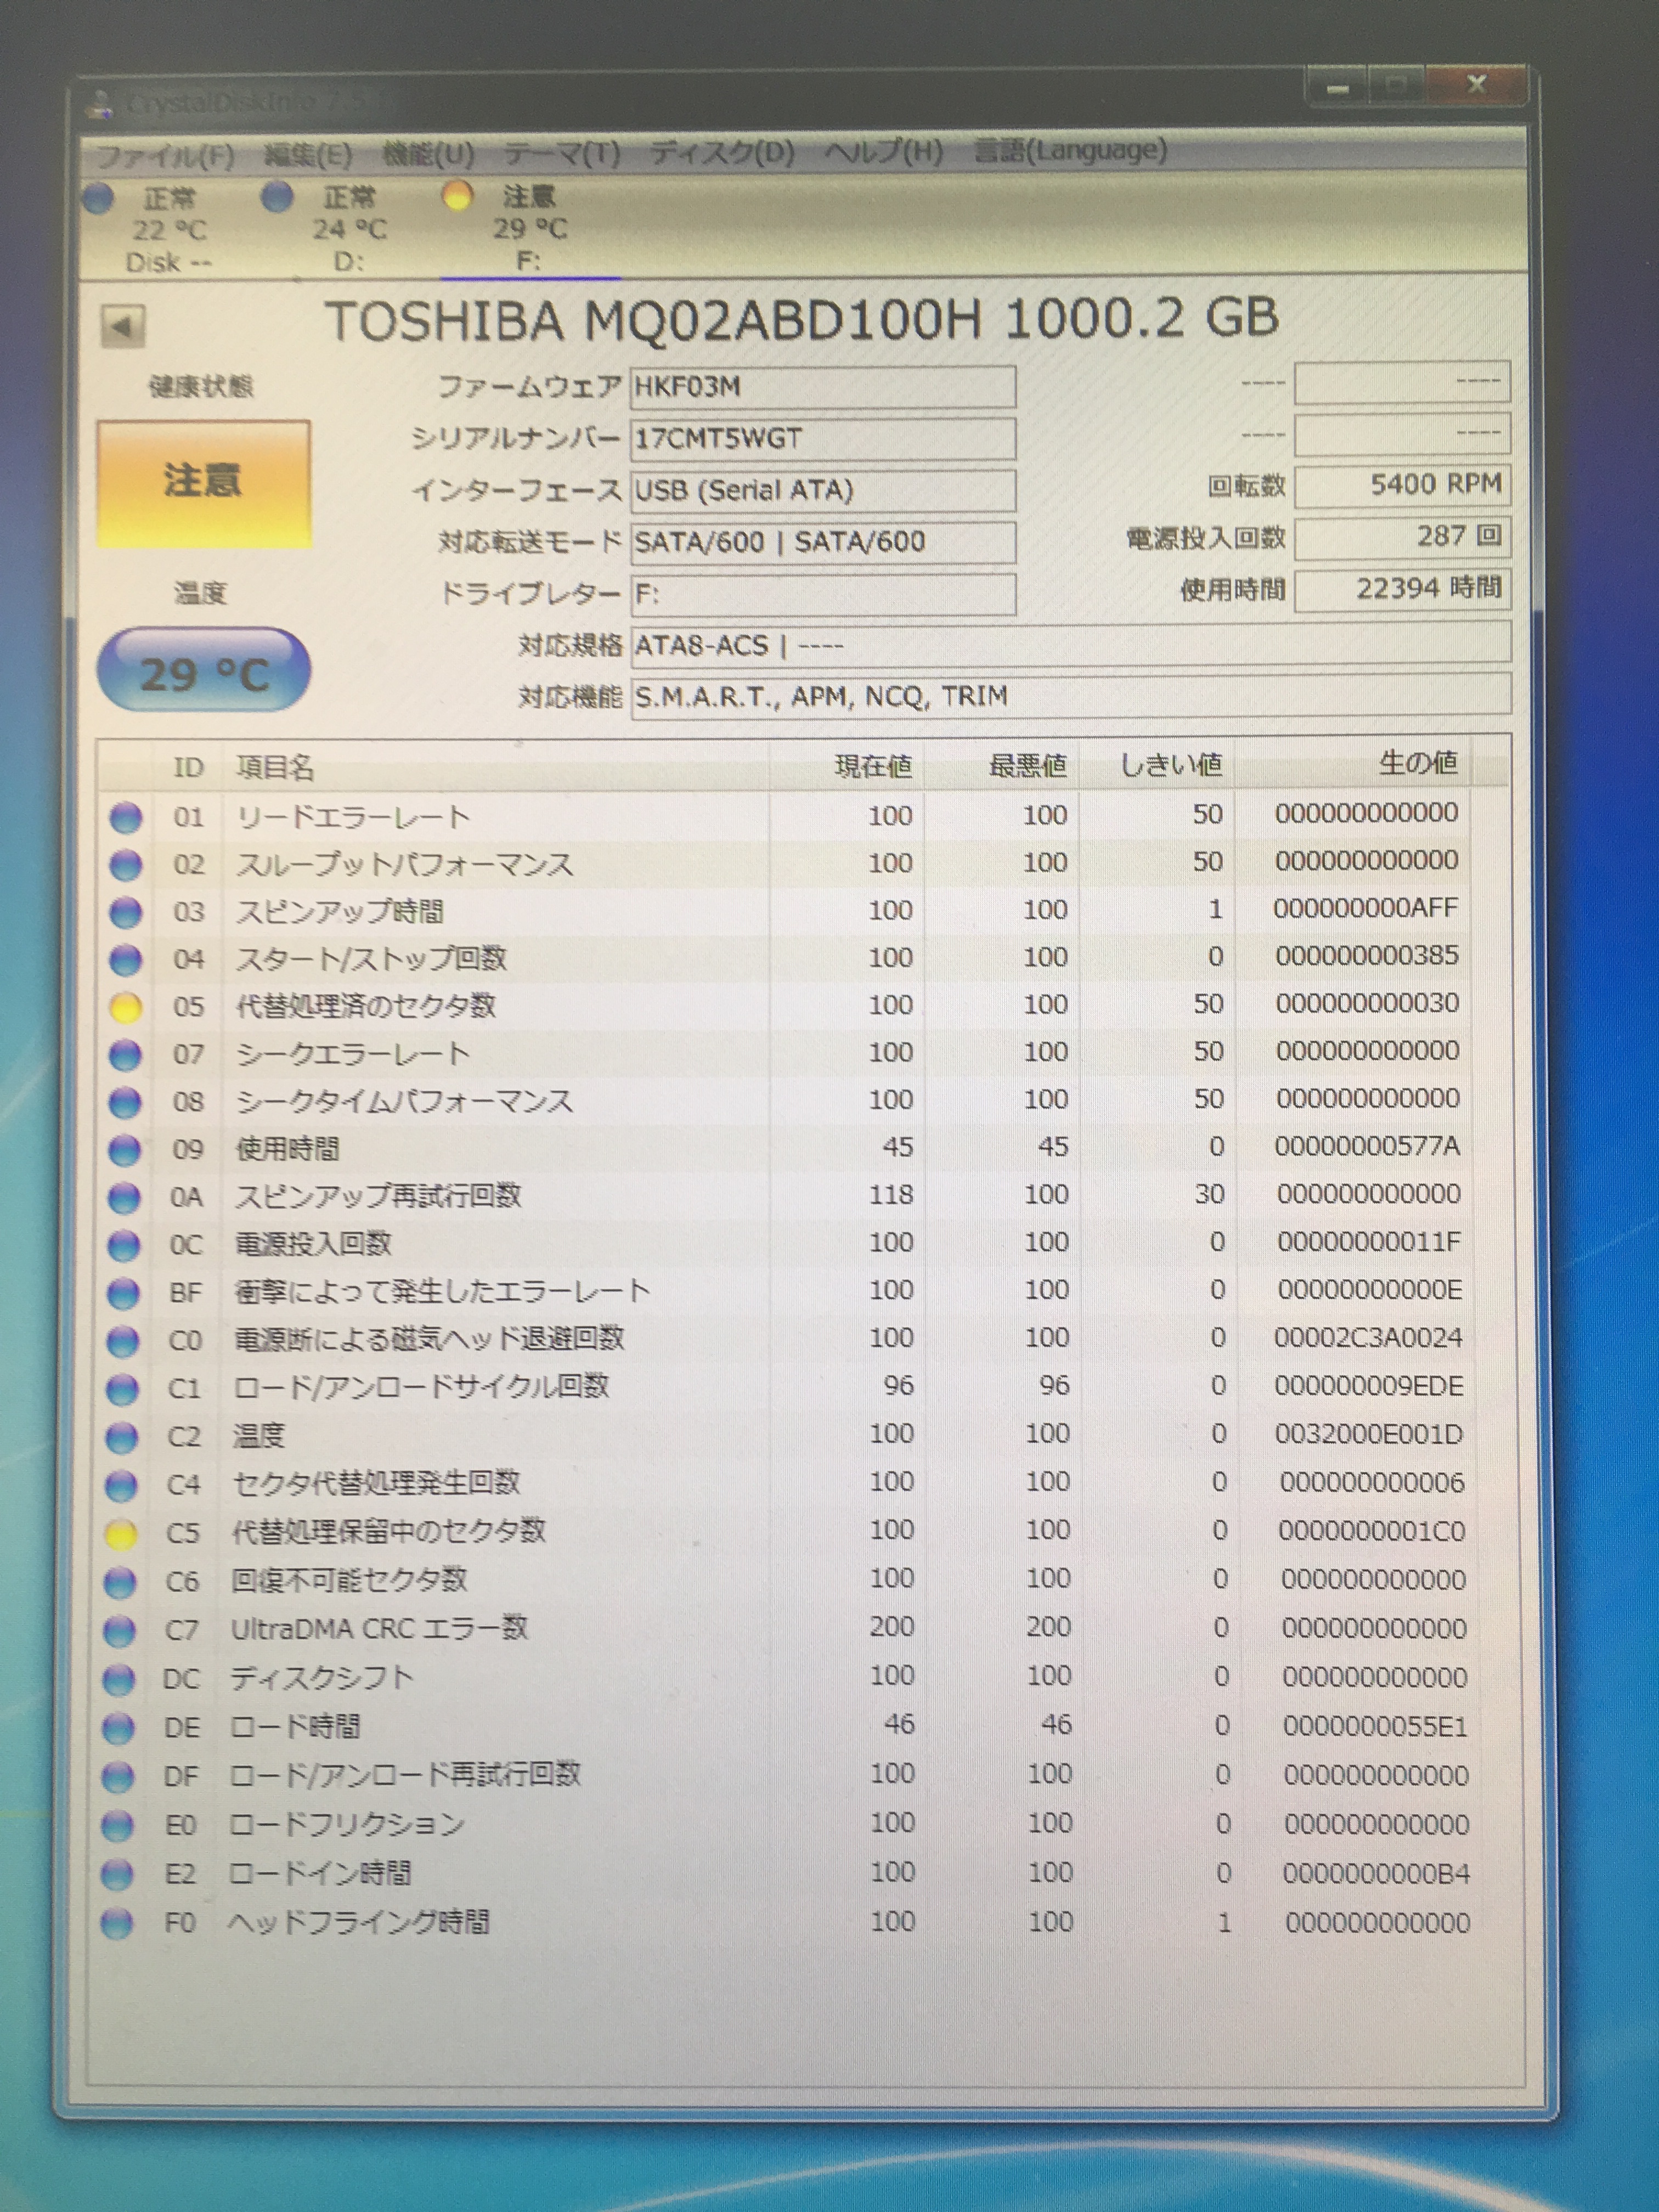Click the ID column header
This screenshot has height=2212, width=1659.
[x=188, y=767]
